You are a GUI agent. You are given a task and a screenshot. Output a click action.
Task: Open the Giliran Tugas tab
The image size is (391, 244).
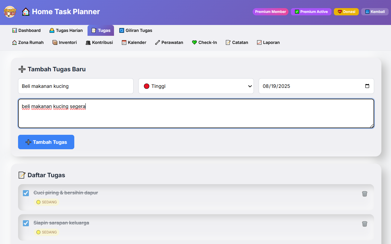pos(136,30)
